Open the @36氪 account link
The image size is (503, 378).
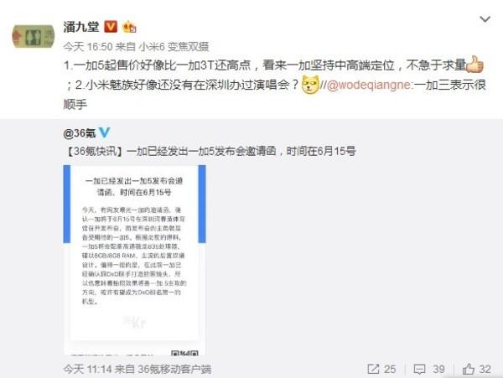pos(80,133)
